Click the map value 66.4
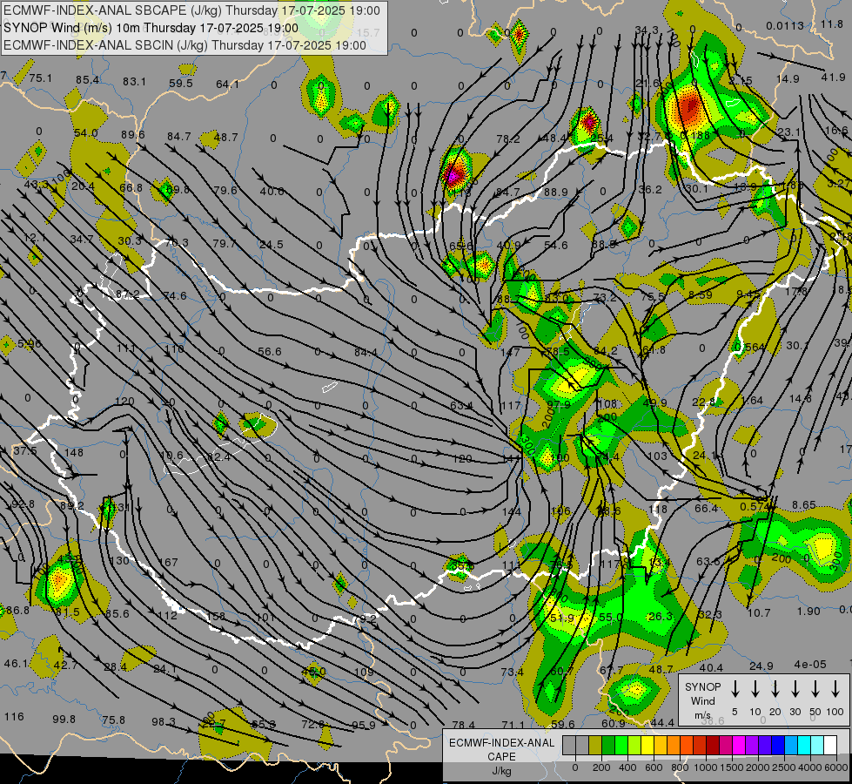Image resolution: width=852 pixels, height=784 pixels. [x=707, y=508]
